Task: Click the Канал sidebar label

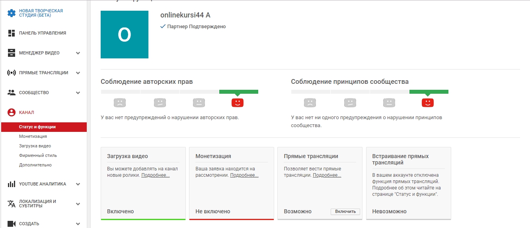Action: click(27, 112)
